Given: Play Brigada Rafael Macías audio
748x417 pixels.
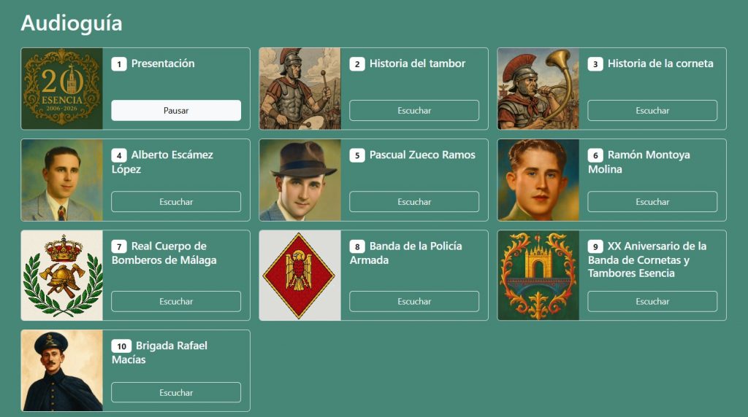Looking at the screenshot, I should tap(176, 393).
